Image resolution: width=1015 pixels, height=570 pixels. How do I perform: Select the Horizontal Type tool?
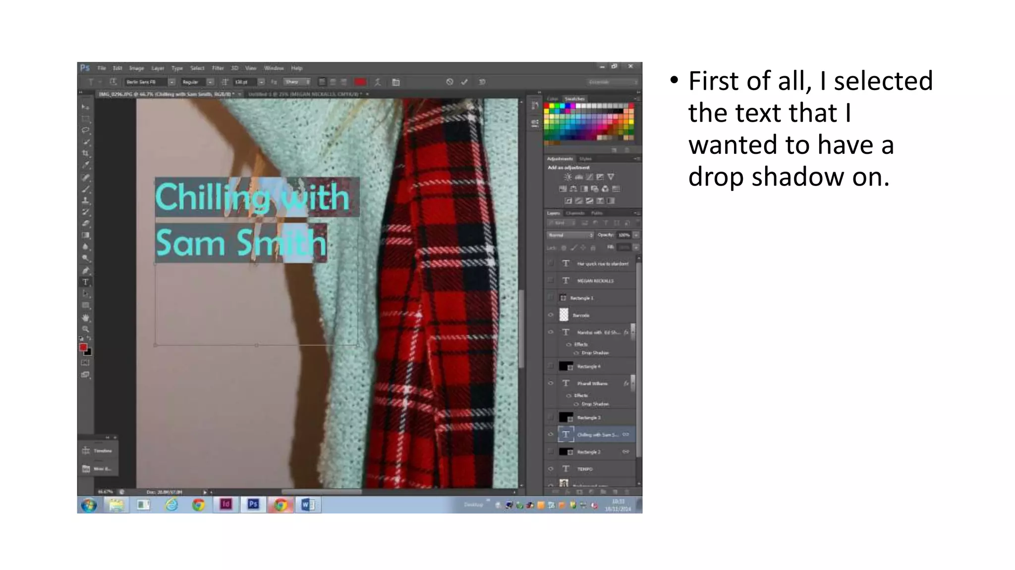(85, 282)
